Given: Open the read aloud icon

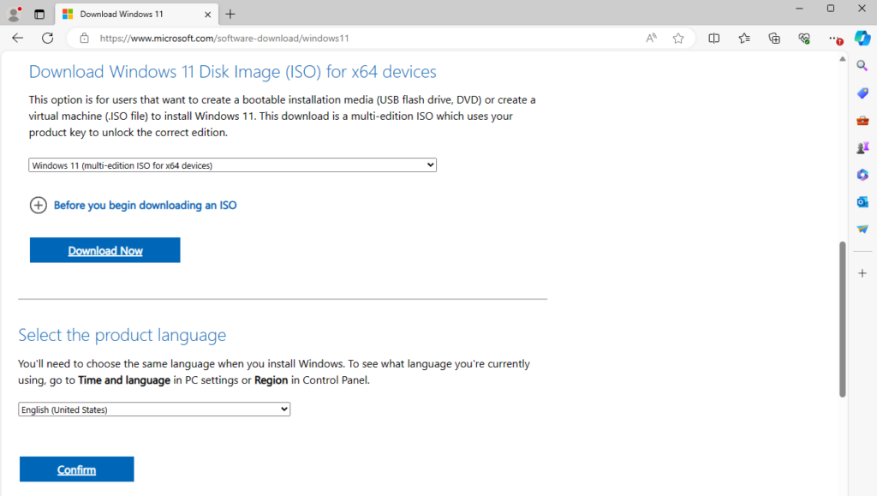Looking at the screenshot, I should [x=651, y=39].
